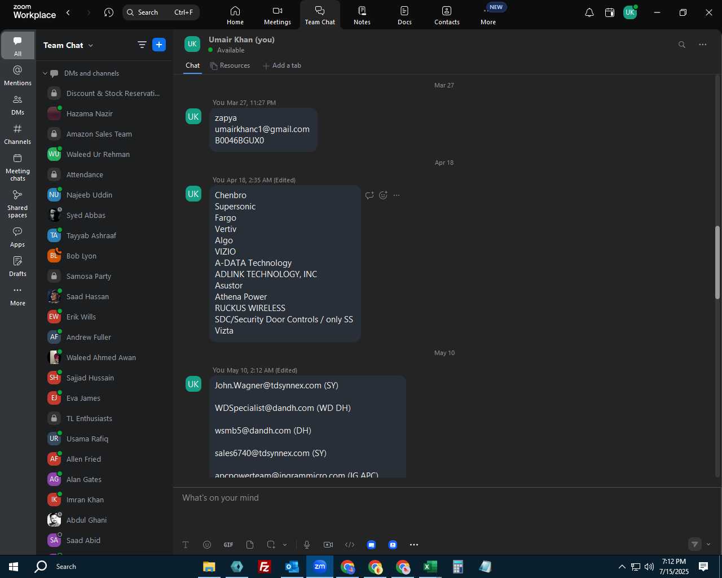Open the TL Enthusiasts channel
This screenshot has width=722, height=578.
104,418
